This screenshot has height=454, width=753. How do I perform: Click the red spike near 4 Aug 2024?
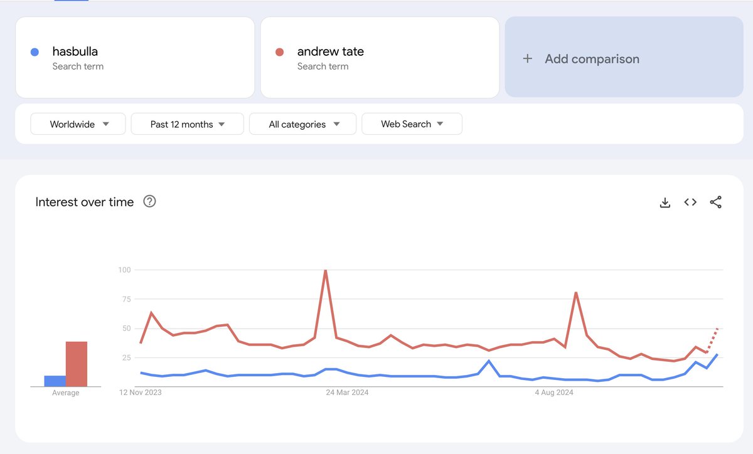coord(575,293)
